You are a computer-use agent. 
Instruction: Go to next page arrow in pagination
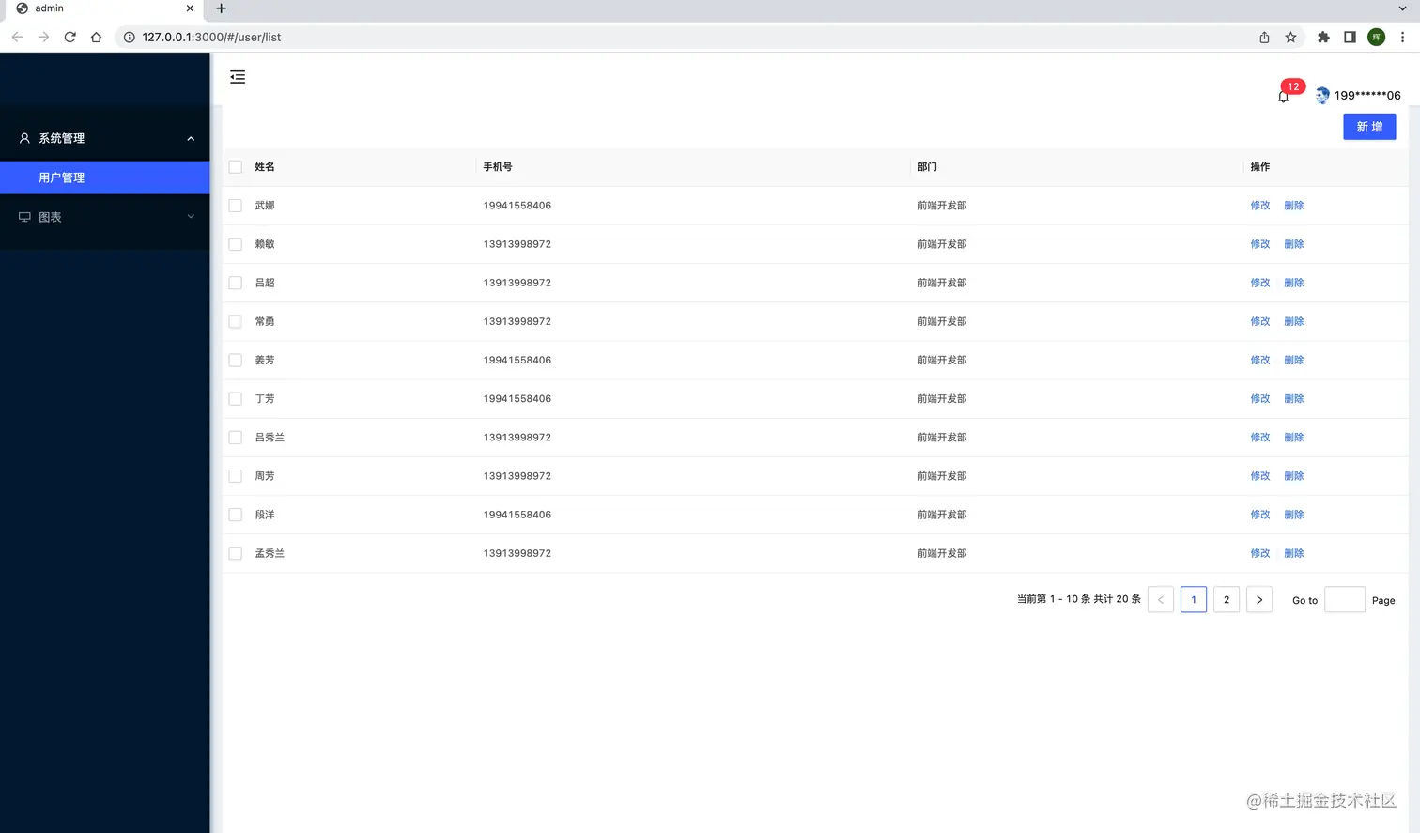(x=1259, y=600)
